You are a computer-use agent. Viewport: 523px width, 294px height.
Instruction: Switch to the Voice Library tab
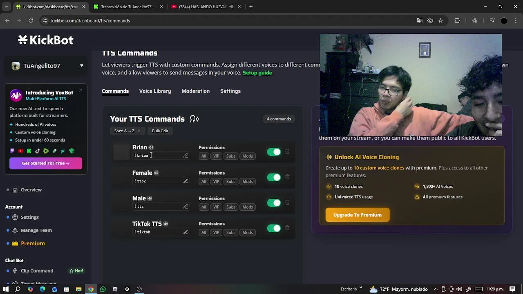click(x=155, y=91)
